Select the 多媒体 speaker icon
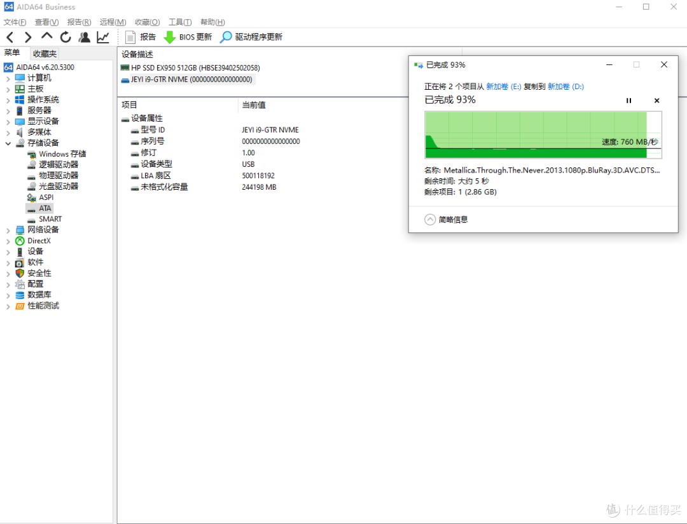 point(20,132)
